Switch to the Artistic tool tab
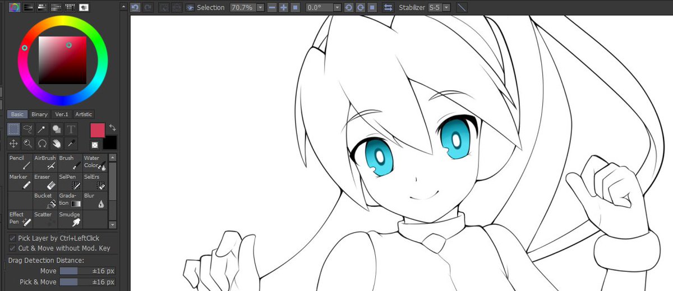The width and height of the screenshot is (673, 291). click(x=84, y=114)
